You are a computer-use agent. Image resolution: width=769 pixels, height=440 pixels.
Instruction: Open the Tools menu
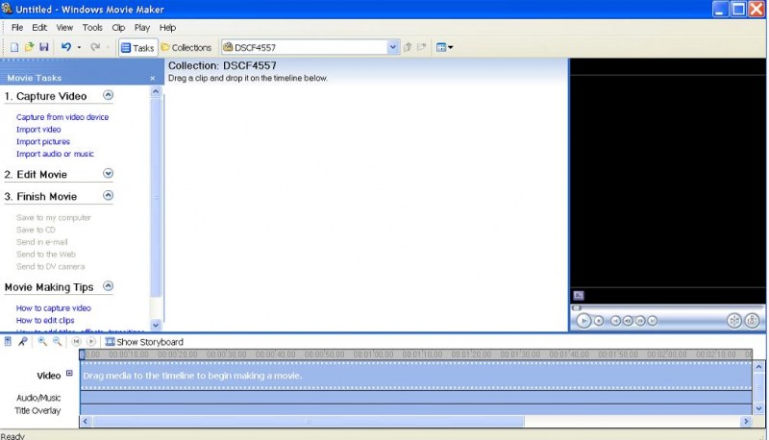[x=92, y=28]
